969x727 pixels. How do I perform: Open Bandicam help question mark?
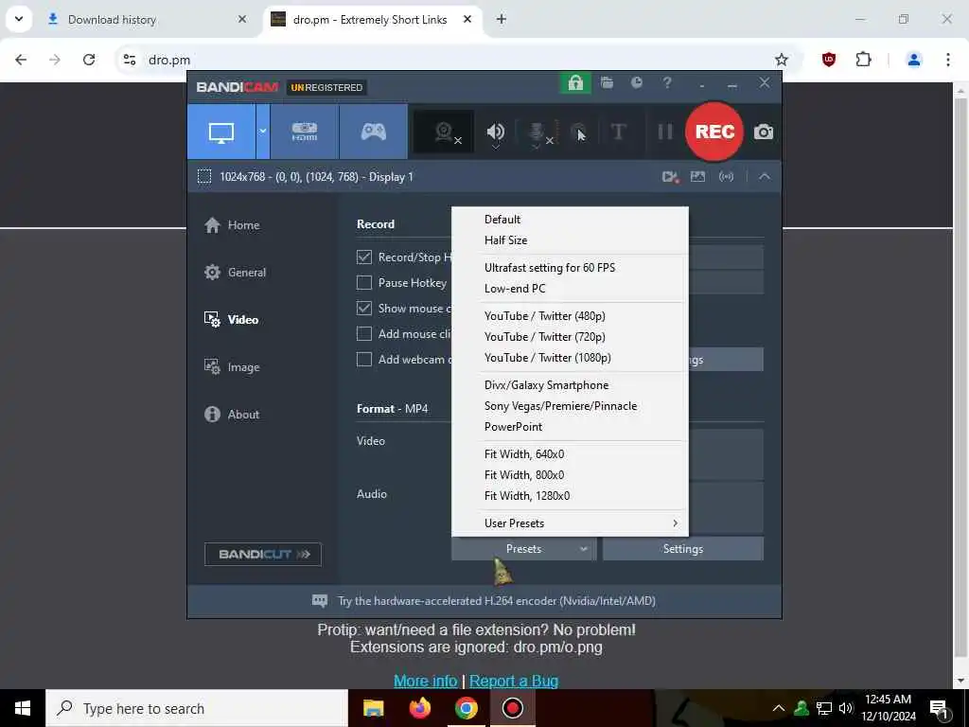click(x=667, y=83)
